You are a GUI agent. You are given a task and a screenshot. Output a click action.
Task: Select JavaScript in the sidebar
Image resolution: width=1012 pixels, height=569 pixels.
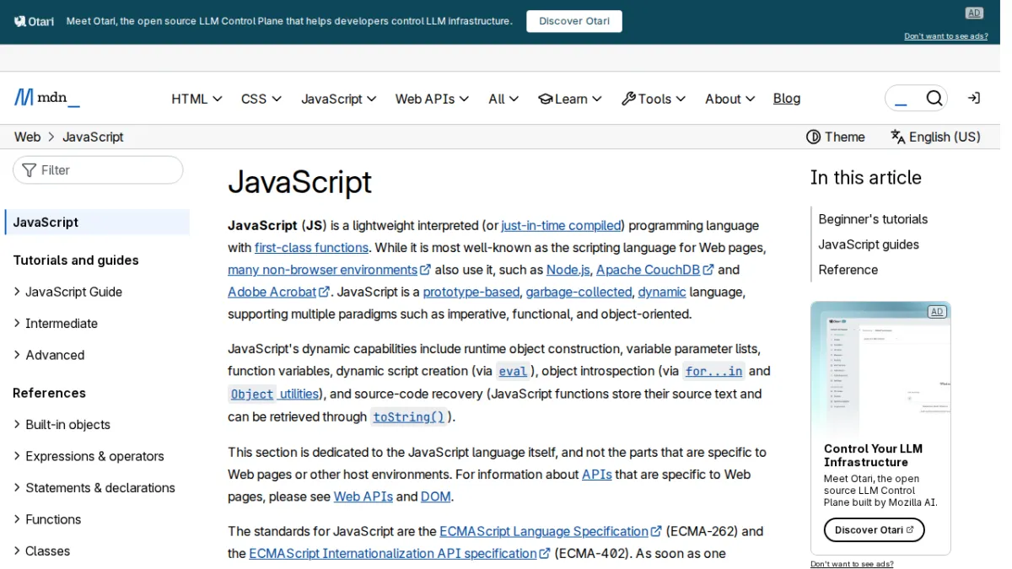tap(97, 222)
